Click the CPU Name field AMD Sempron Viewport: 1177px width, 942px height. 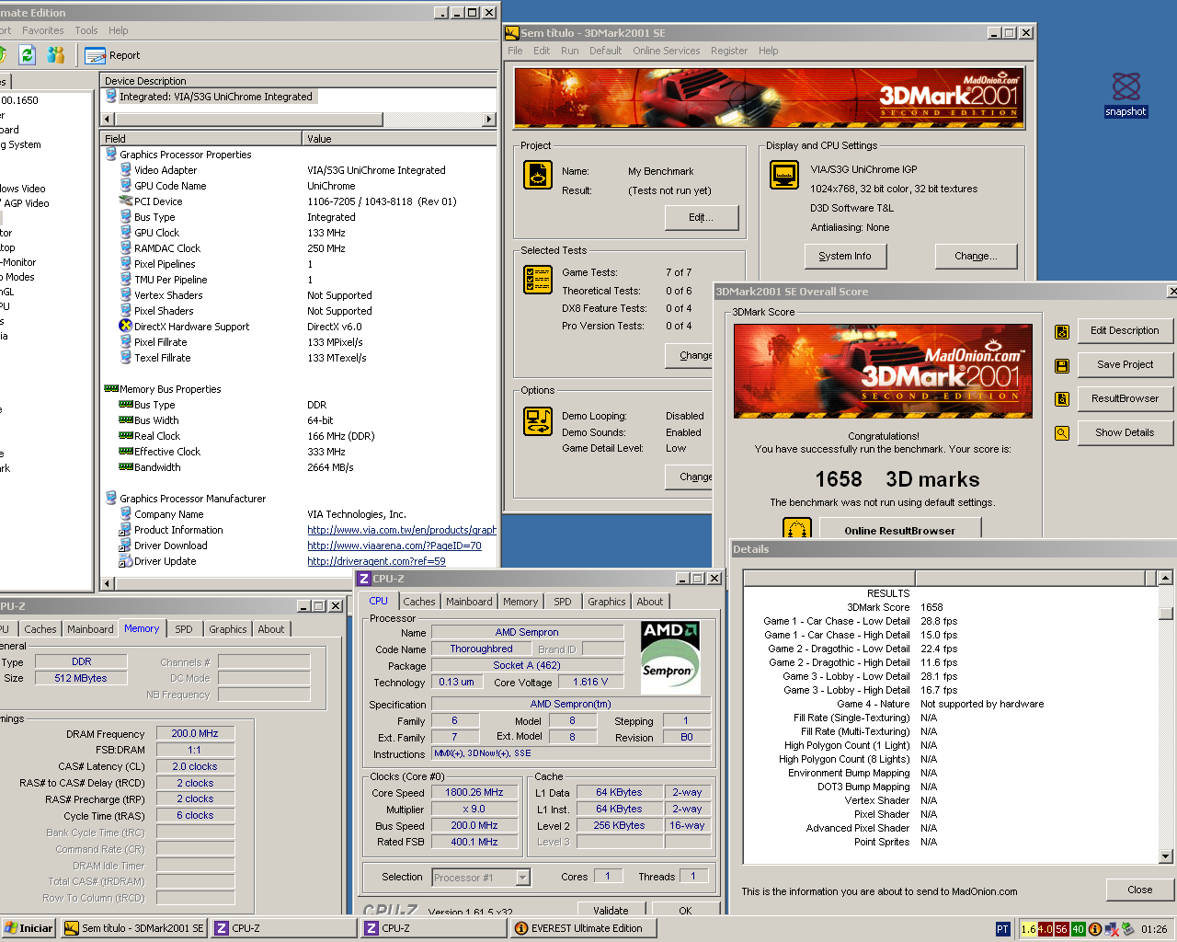[x=527, y=632]
